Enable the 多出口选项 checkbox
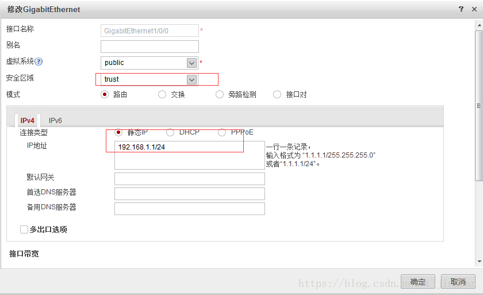 [x=24, y=229]
